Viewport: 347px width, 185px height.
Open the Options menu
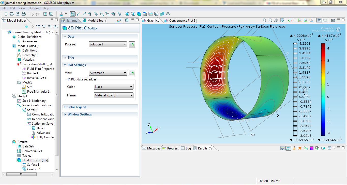coord(34,8)
